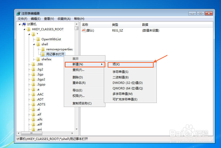Image resolution: width=221 pixels, height=148 pixels.
Task: Expand the .aiff key
Action: coord(29,124)
